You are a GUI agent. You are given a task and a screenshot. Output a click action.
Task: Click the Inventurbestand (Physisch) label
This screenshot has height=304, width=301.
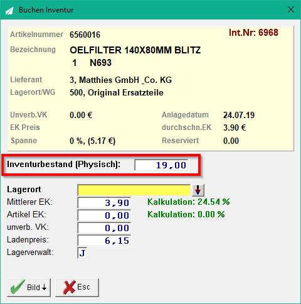click(x=64, y=165)
